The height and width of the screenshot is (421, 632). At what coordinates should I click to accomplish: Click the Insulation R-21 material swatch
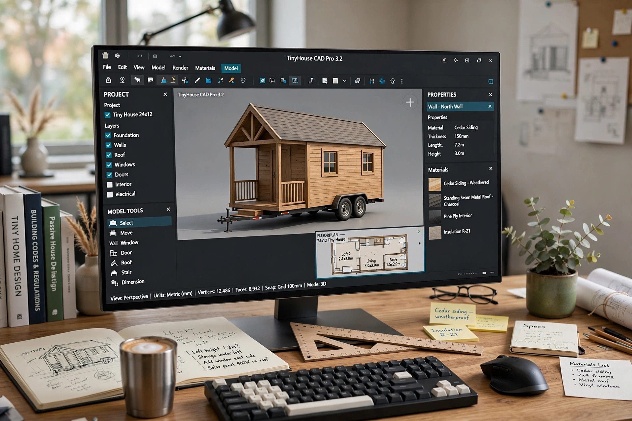[435, 233]
